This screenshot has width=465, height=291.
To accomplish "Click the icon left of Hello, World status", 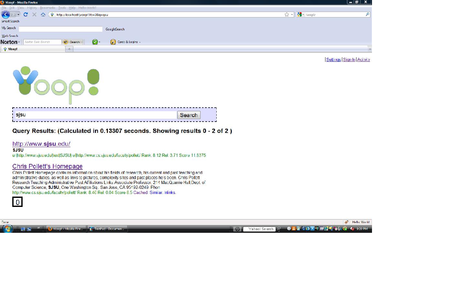I will coord(346,222).
